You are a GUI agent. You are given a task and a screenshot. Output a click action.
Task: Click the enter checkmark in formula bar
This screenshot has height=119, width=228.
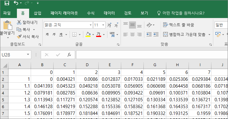click(x=58, y=55)
